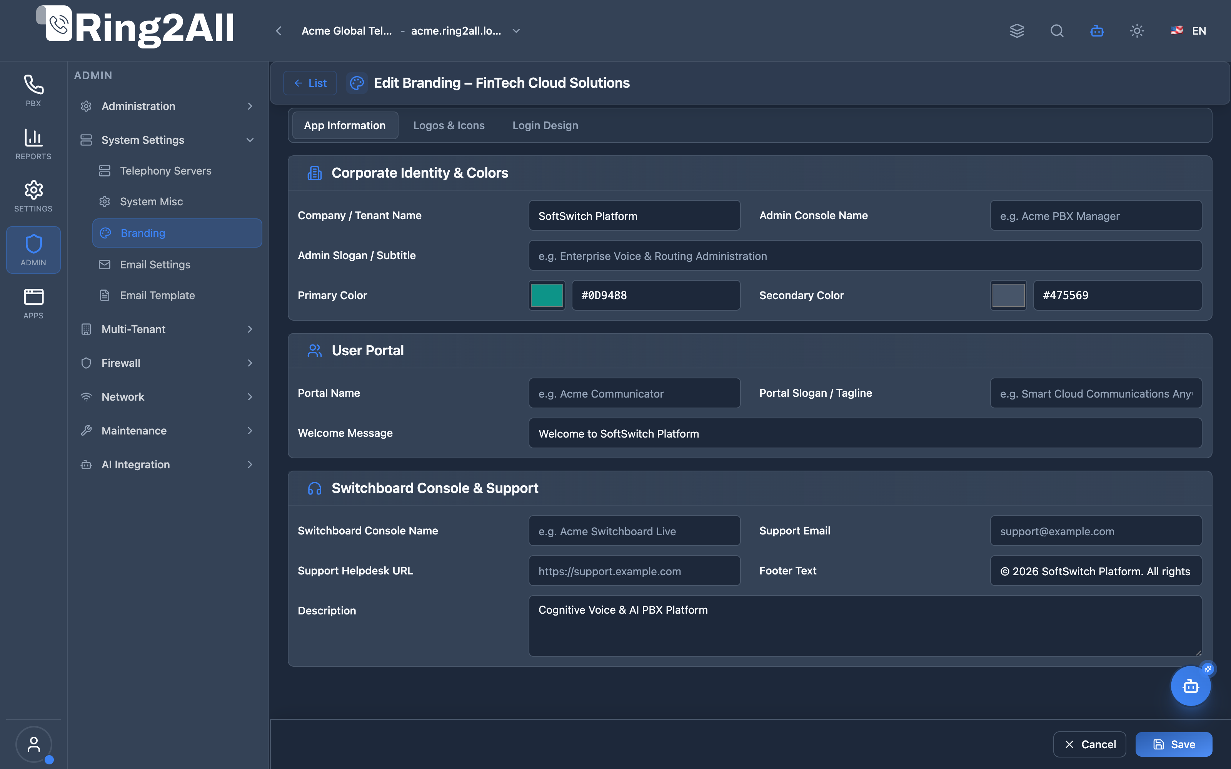Viewport: 1231px width, 769px height.
Task: Expand the Maintenance menu group
Action: tap(167, 431)
